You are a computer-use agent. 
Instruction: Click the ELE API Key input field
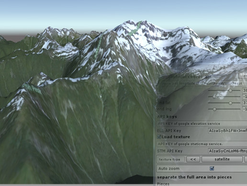tap(228, 131)
